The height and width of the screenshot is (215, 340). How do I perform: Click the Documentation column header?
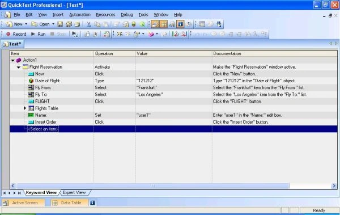click(274, 53)
